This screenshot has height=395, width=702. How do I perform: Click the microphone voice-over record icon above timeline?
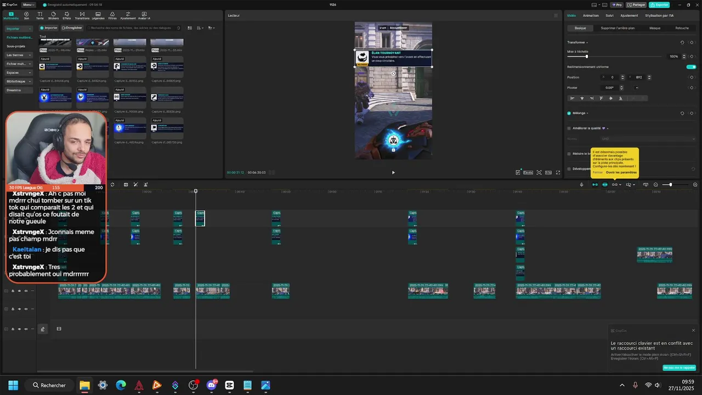581,184
